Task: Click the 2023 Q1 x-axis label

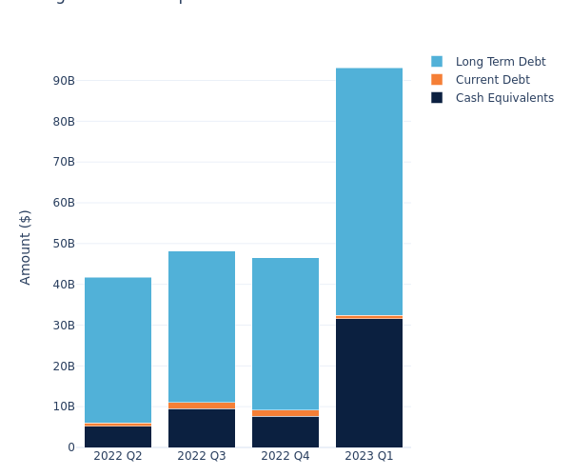Action: pos(369,457)
